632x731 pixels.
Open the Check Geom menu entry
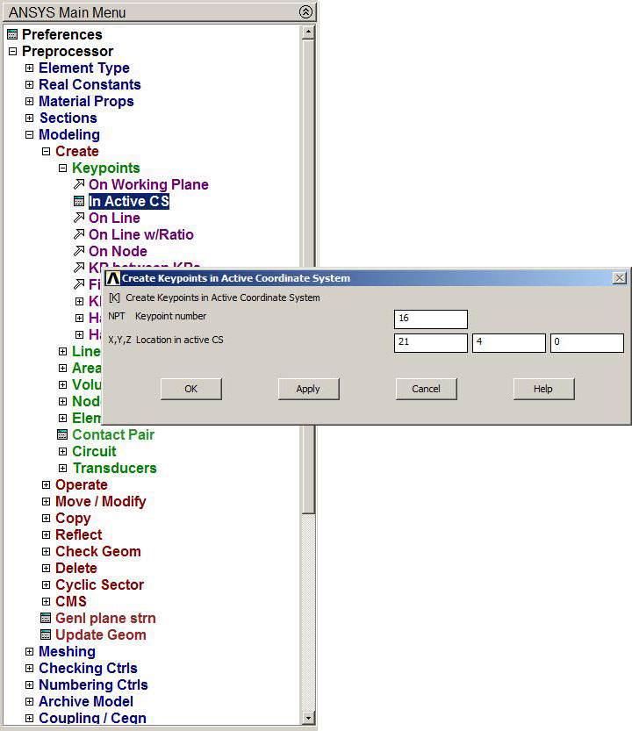click(97, 551)
